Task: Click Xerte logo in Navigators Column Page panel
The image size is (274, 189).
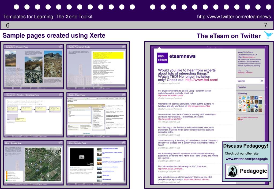Action: pos(60,46)
